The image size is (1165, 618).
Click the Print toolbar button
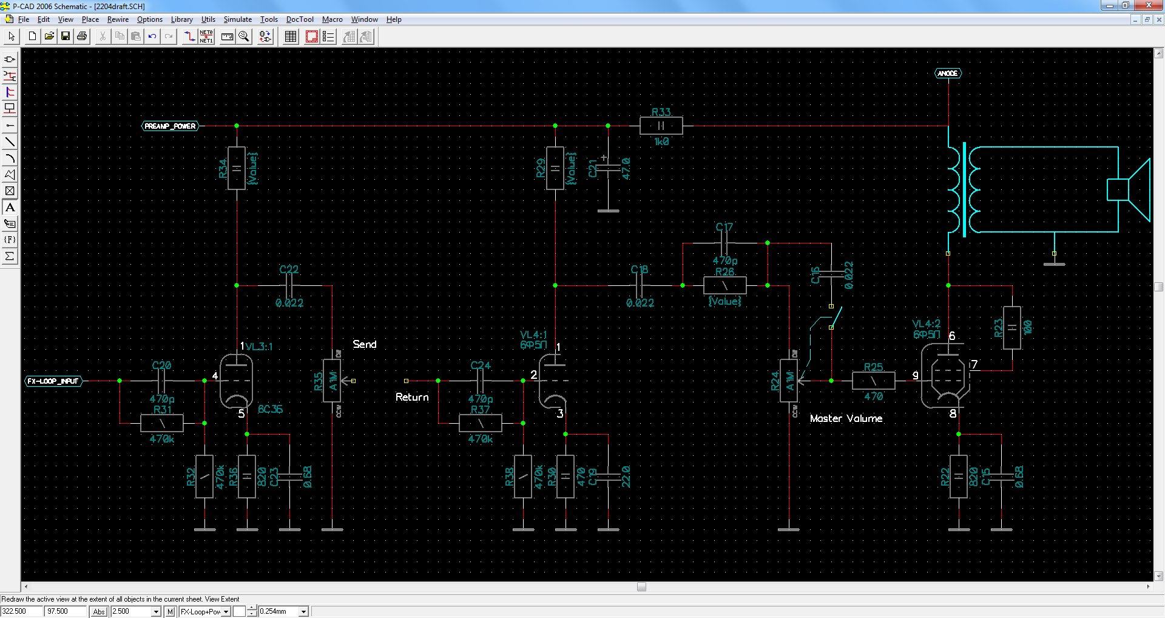point(82,36)
